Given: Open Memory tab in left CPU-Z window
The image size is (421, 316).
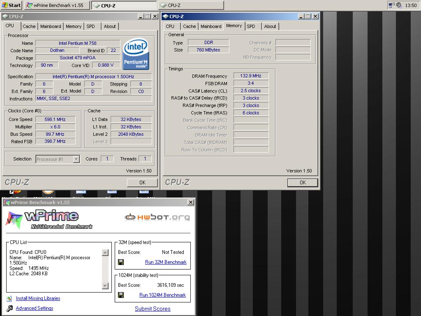Looking at the screenshot, I should [73, 26].
